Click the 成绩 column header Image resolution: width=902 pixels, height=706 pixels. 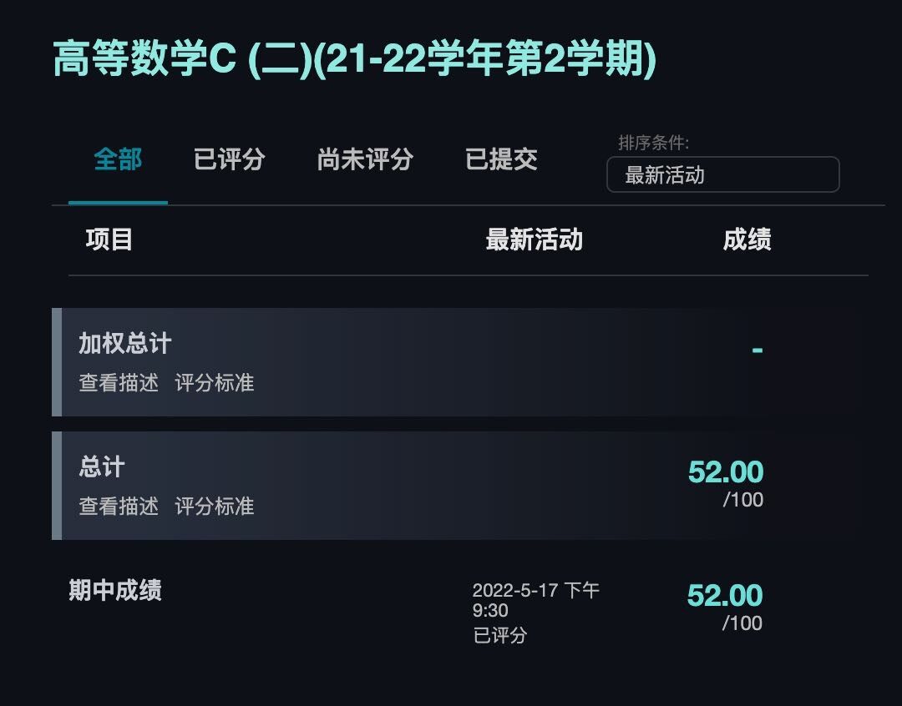[748, 240]
